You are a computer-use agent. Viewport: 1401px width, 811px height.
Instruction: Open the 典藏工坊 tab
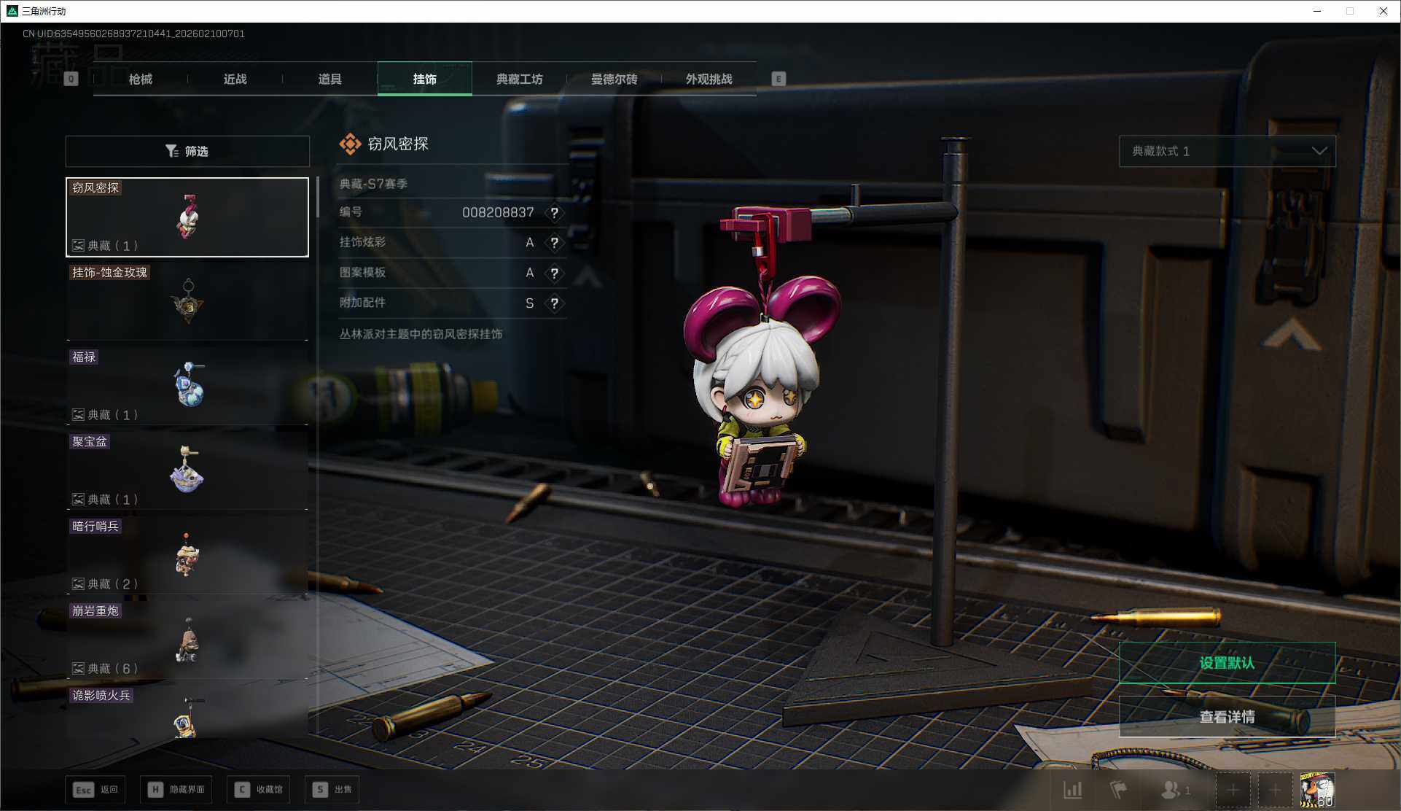pyautogui.click(x=519, y=79)
